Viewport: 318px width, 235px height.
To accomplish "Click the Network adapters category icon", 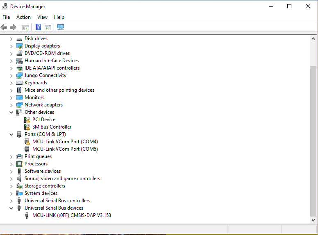I will pos(19,105).
